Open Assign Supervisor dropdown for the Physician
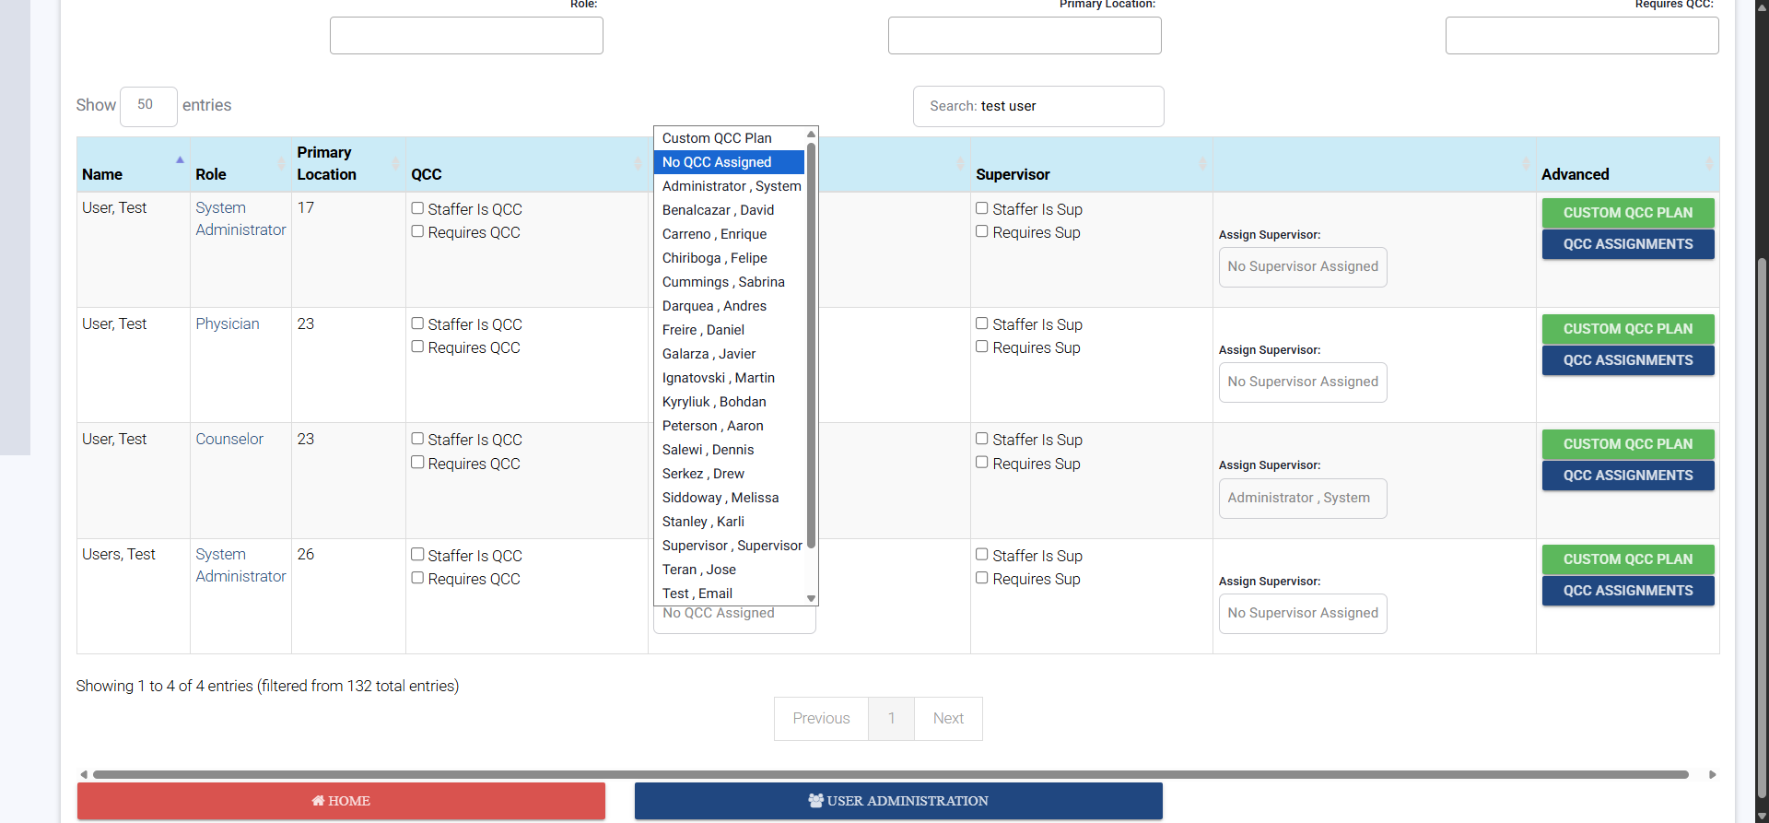1769x823 pixels. (1302, 382)
